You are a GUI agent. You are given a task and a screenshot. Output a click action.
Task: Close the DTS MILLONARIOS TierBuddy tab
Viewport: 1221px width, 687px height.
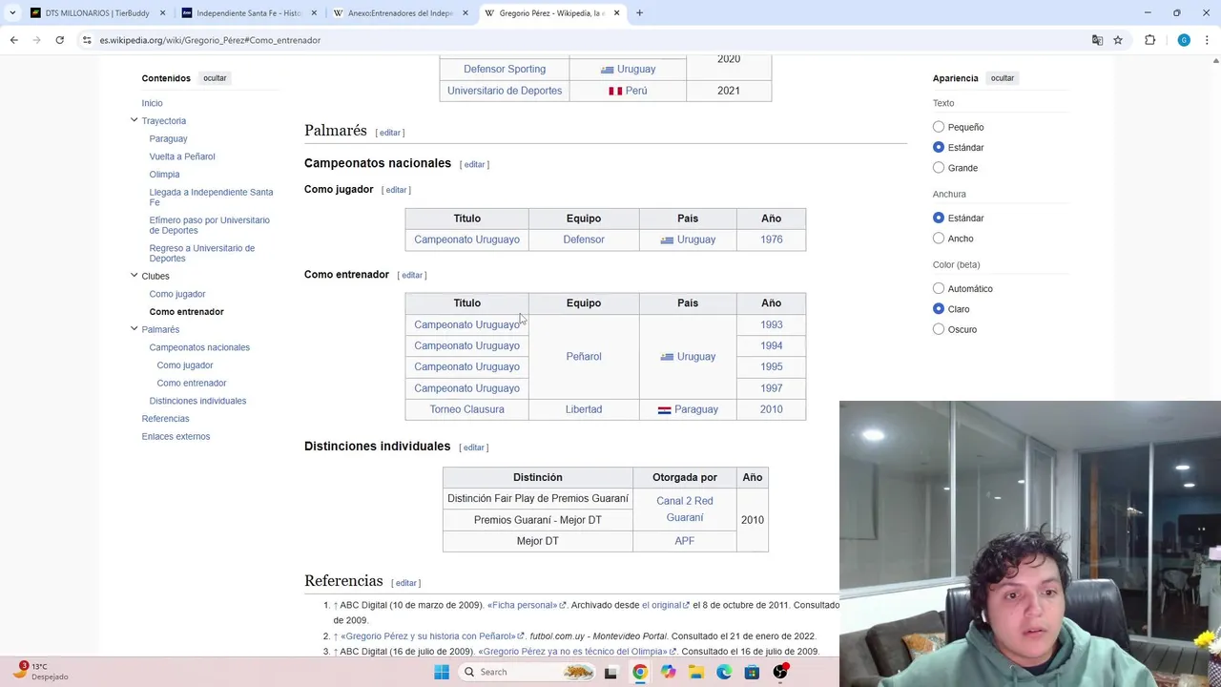click(162, 13)
